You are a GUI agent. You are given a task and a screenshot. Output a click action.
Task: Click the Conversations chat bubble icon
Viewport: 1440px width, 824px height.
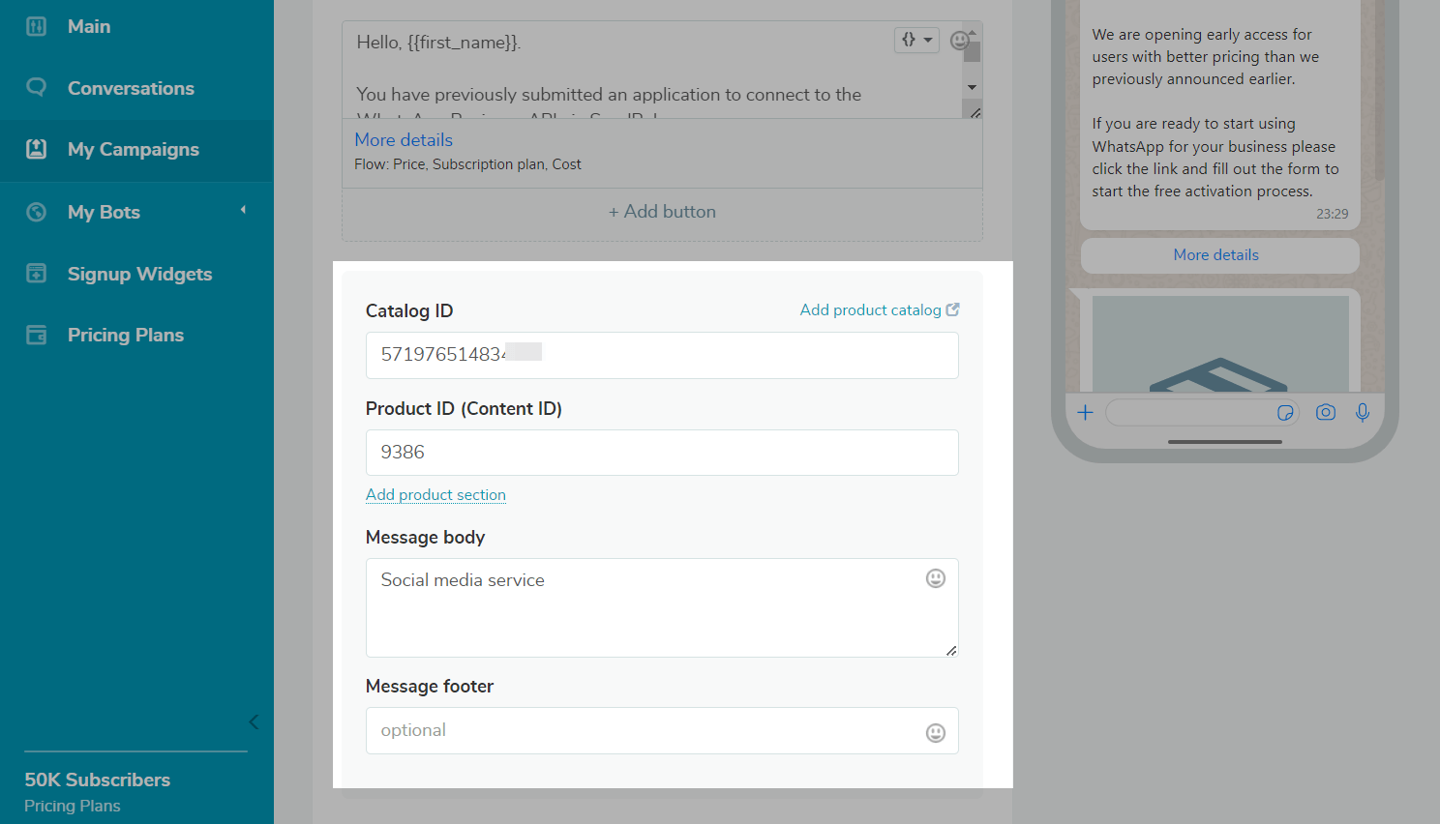(x=36, y=87)
